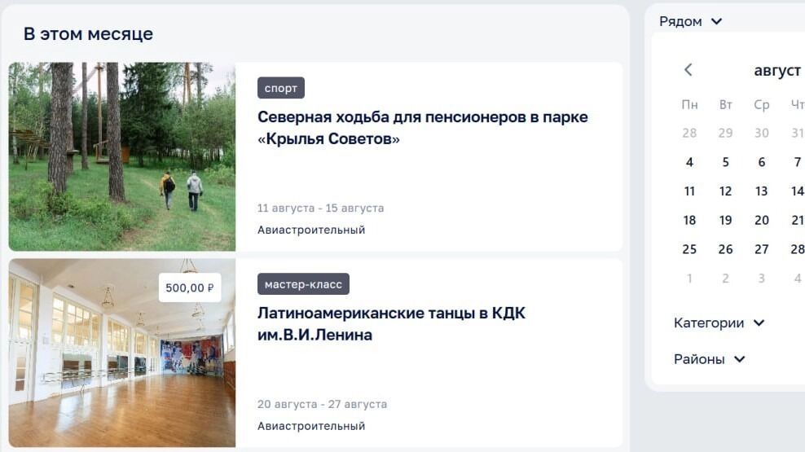The width and height of the screenshot is (805, 452).
Task: Open the forest walking event photo
Action: (x=122, y=156)
